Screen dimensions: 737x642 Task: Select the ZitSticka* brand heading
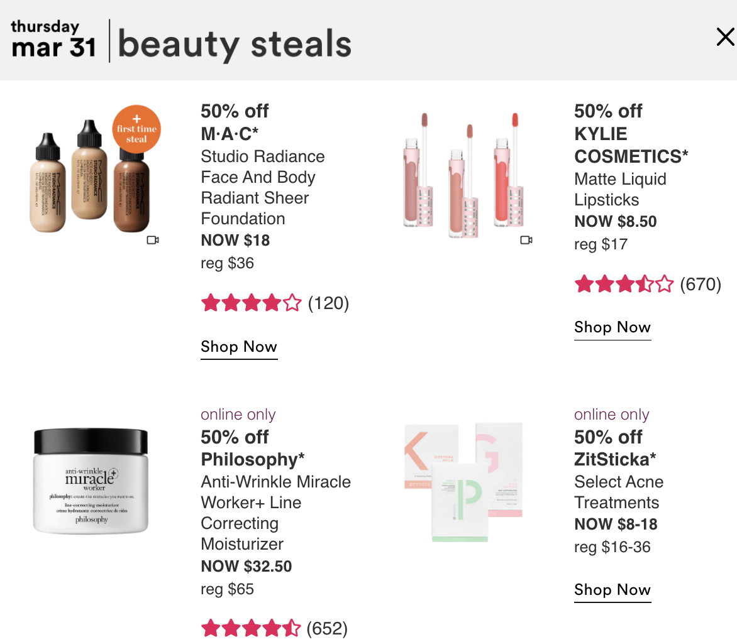[x=615, y=459]
